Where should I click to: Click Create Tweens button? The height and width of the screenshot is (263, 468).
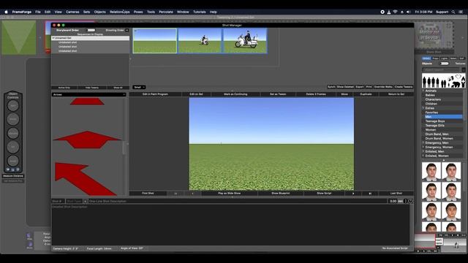pos(404,87)
